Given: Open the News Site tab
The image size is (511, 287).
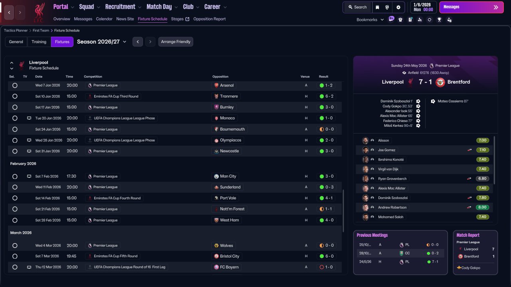Looking at the screenshot, I should 125,19.
